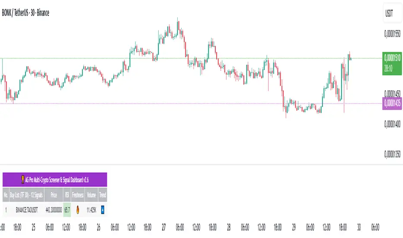Open the USDT currency selector
This screenshot has height=238, width=403.
click(x=390, y=13)
